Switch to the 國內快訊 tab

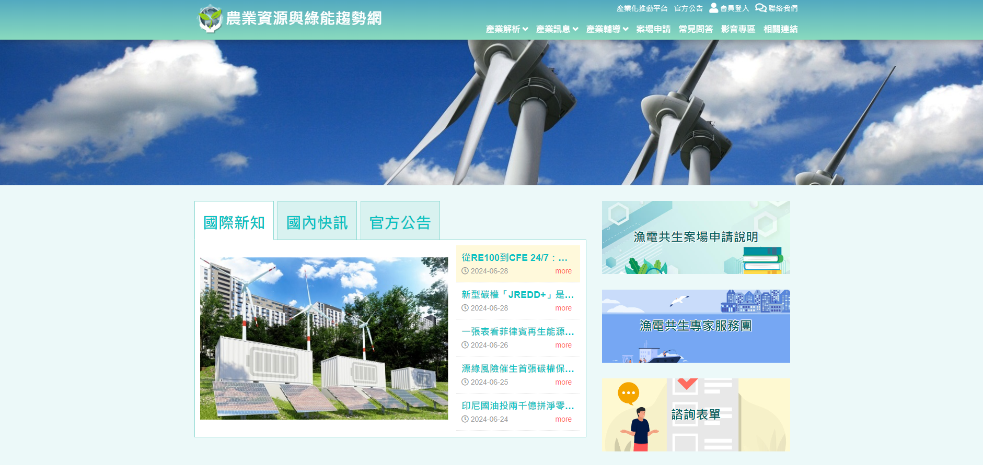pos(317,222)
